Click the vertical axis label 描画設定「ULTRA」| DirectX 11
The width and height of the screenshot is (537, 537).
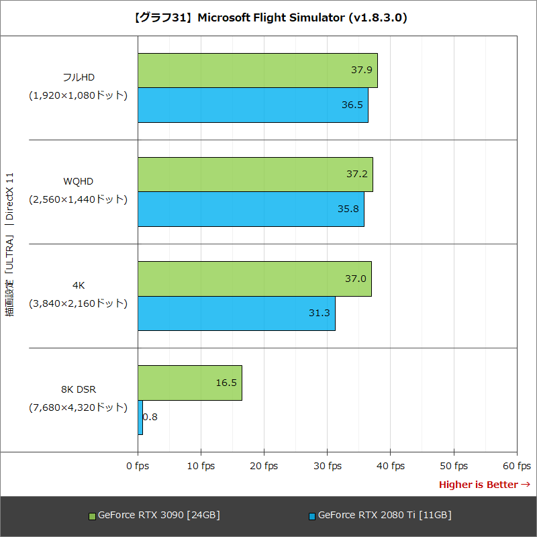pyautogui.click(x=9, y=244)
